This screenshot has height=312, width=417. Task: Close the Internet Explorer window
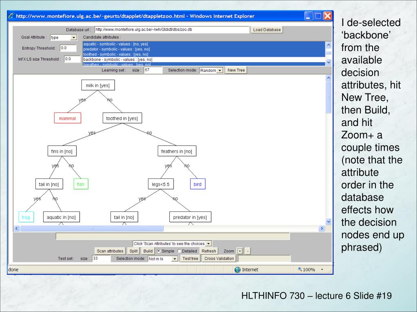[328, 16]
